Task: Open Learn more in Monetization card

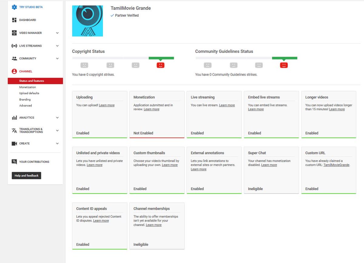Action: (152, 109)
